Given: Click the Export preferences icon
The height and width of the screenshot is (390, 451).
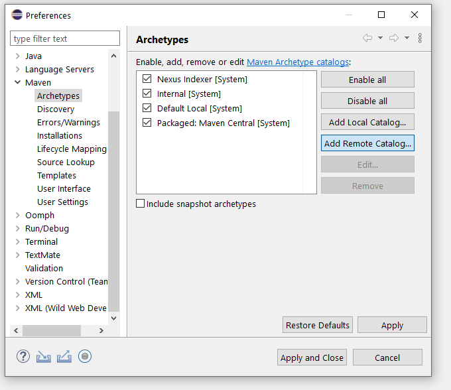Looking at the screenshot, I should click(x=64, y=357).
